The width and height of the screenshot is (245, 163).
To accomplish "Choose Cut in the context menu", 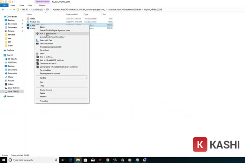I will click(62, 82).
